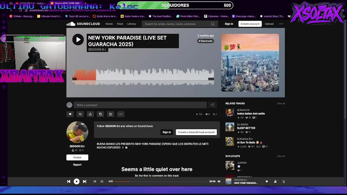Report this track
Screen dimensions: 347x195
pos(77,165)
